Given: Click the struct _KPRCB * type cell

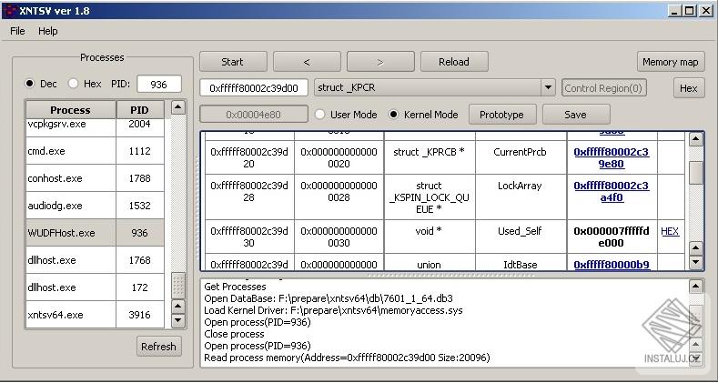Looking at the screenshot, I should (429, 158).
